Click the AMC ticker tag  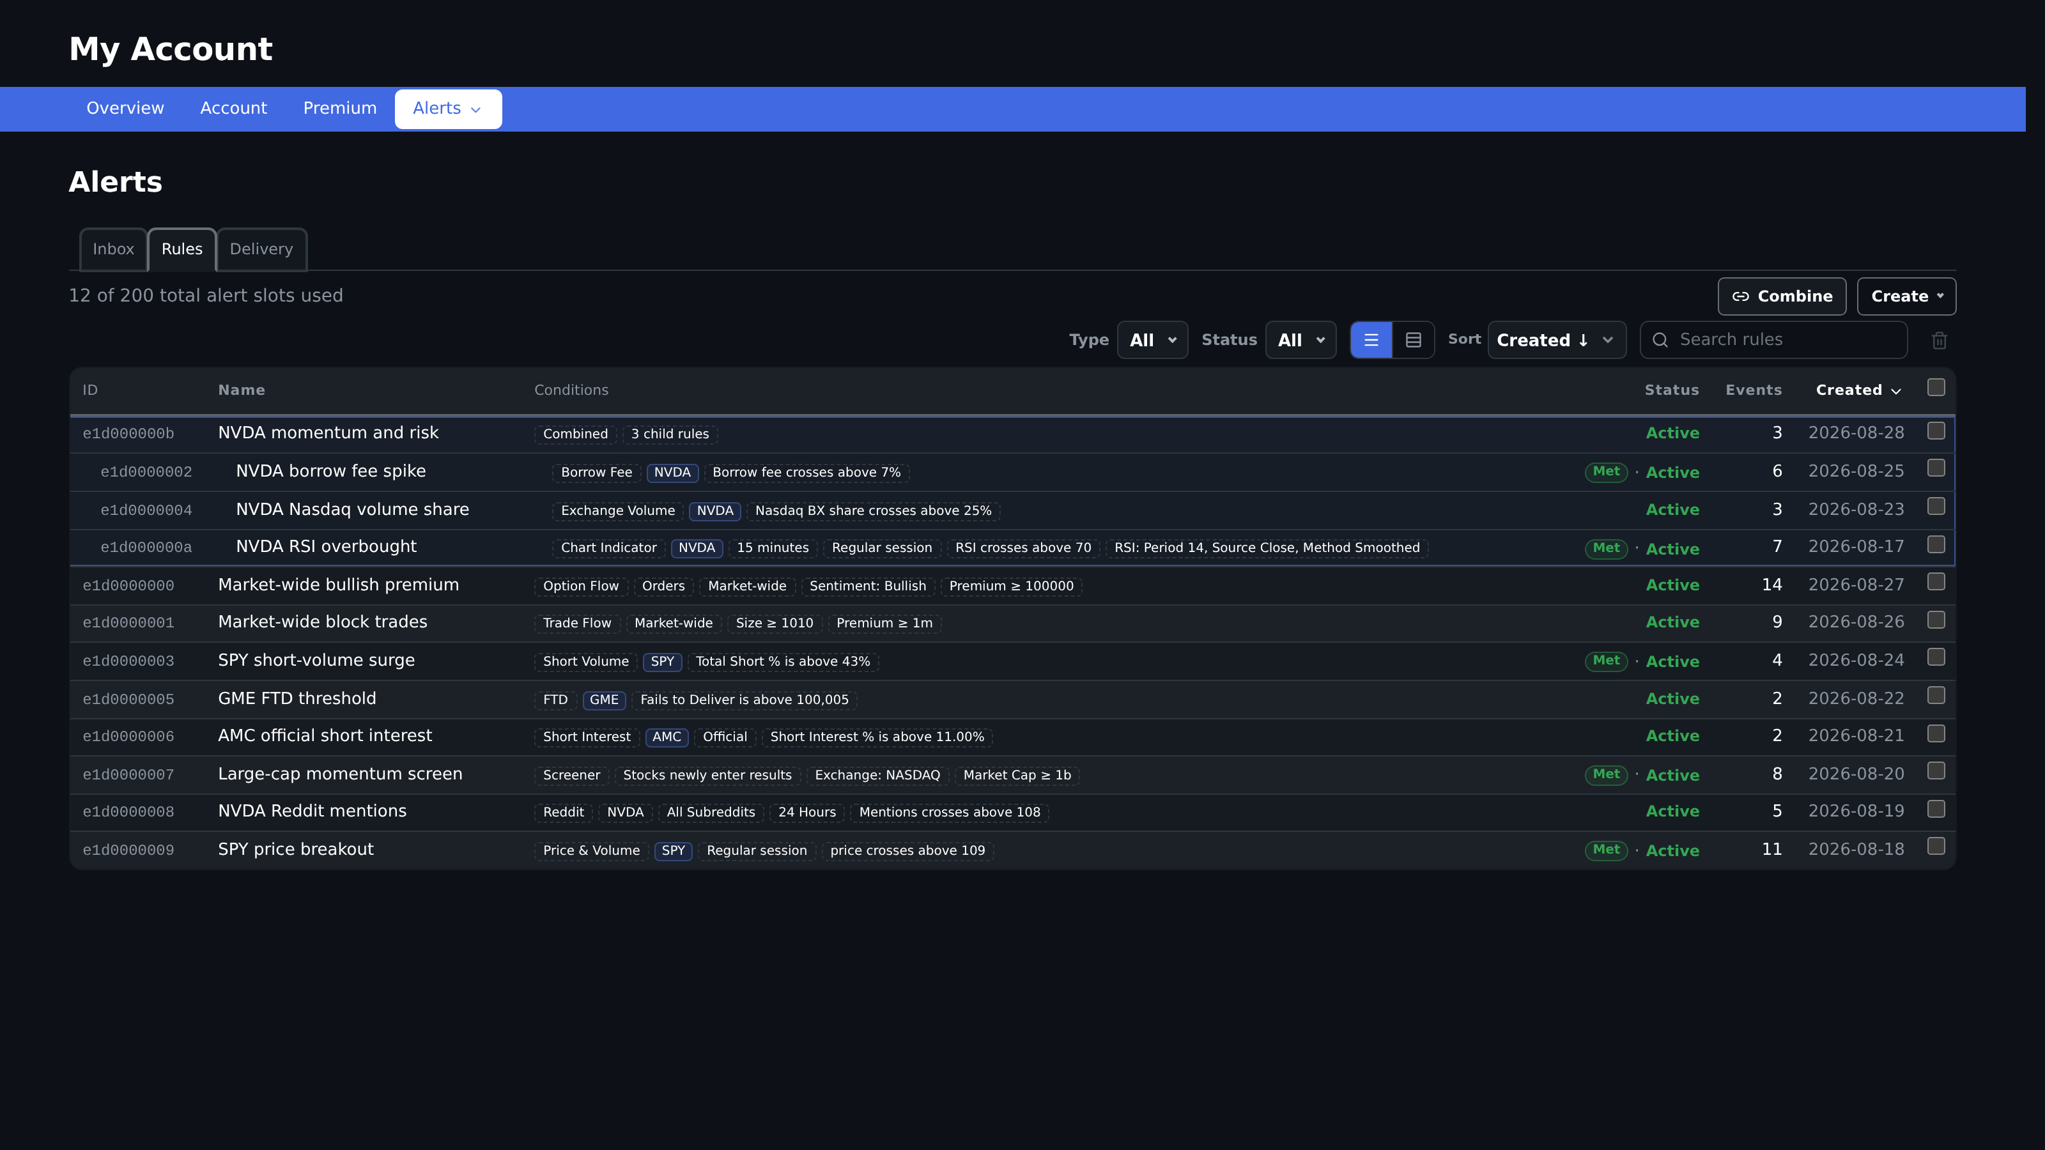click(x=667, y=737)
